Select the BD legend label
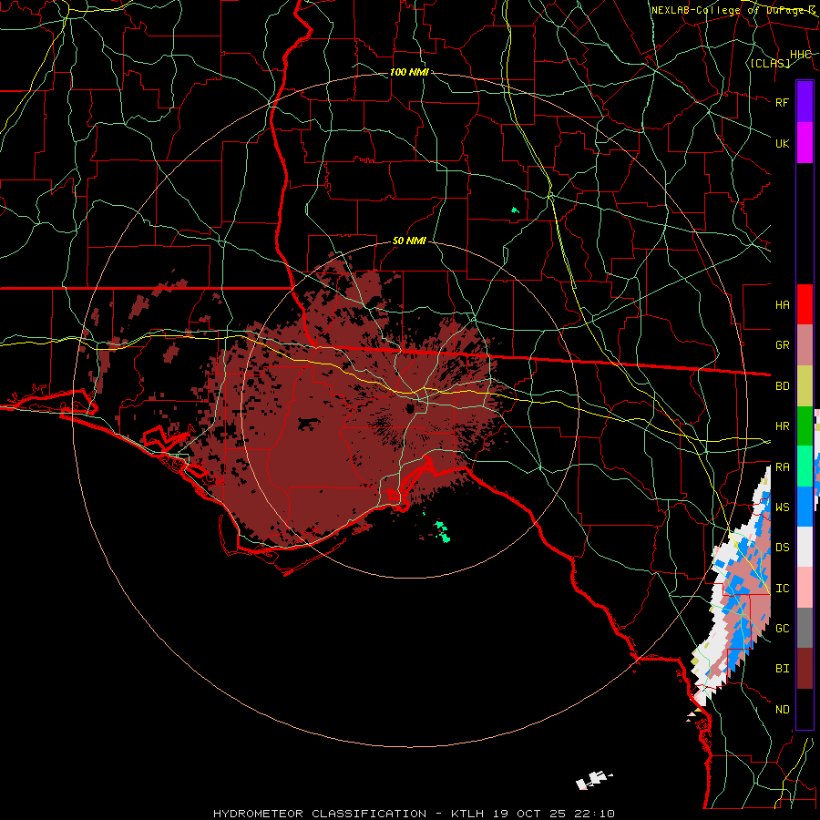 point(782,386)
